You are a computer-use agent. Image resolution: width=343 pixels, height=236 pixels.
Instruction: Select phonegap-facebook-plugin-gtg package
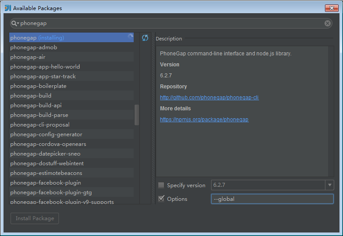[x=71, y=192]
